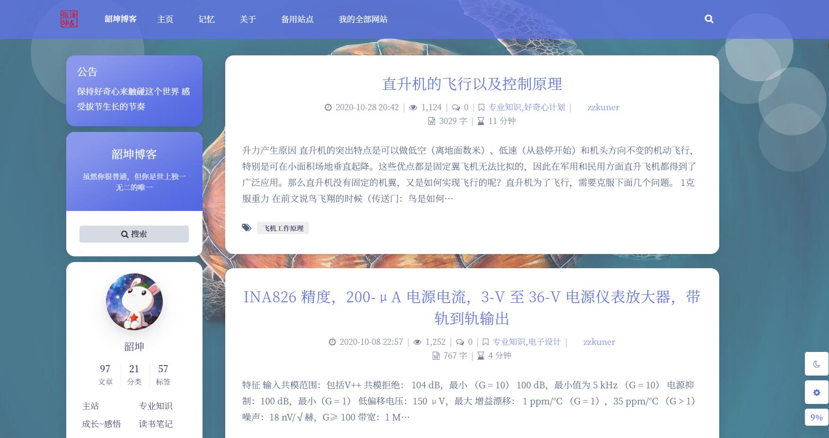The image size is (829, 438).
Task: Open the post 直升机的飞行以及控制原理
Action: coord(472,84)
